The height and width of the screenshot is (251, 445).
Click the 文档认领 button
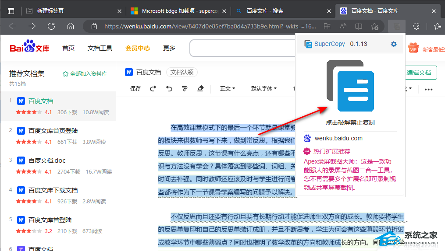coord(182,72)
